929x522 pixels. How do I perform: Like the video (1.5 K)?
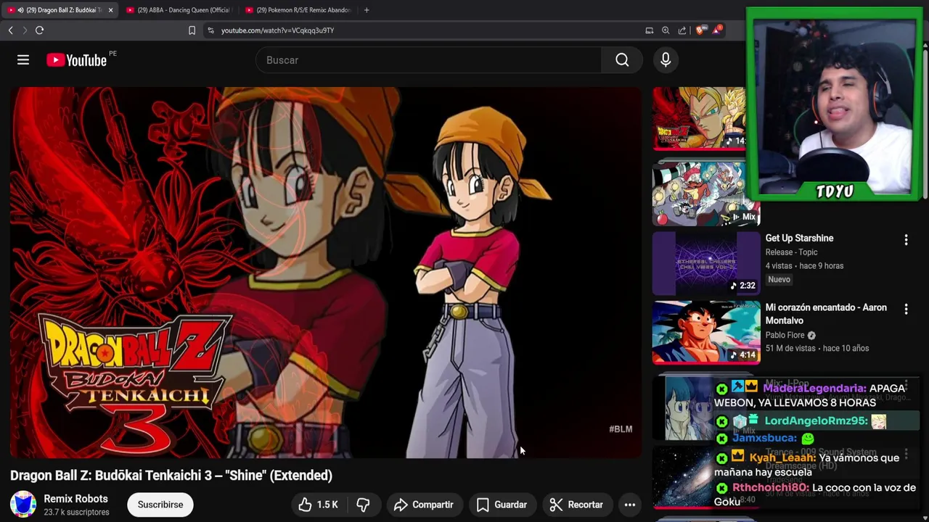[318, 505]
